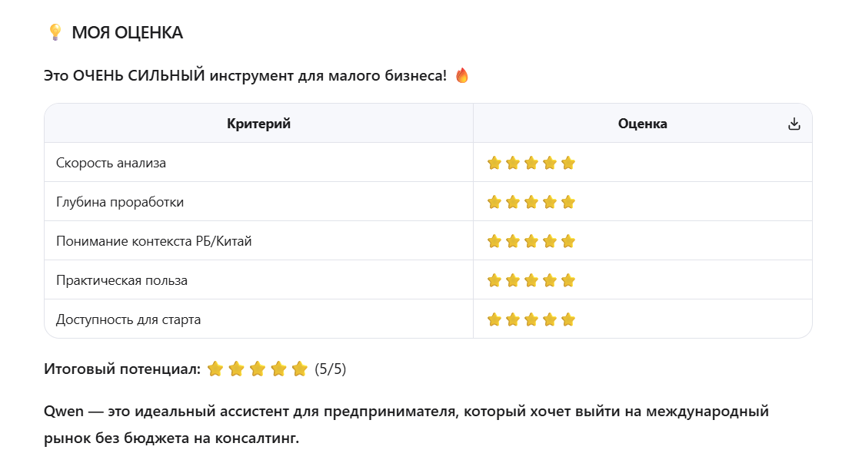This screenshot has width=852, height=473.
Task: Select the Глубина проработки cell
Action: click(x=120, y=202)
